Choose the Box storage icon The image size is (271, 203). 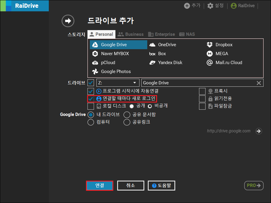pos(152,54)
